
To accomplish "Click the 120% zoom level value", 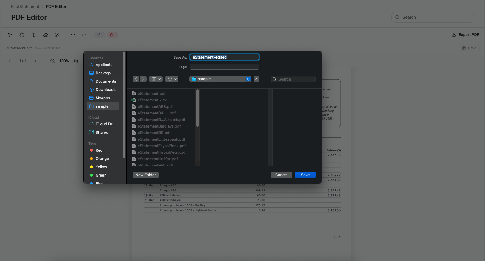I will [64, 61].
